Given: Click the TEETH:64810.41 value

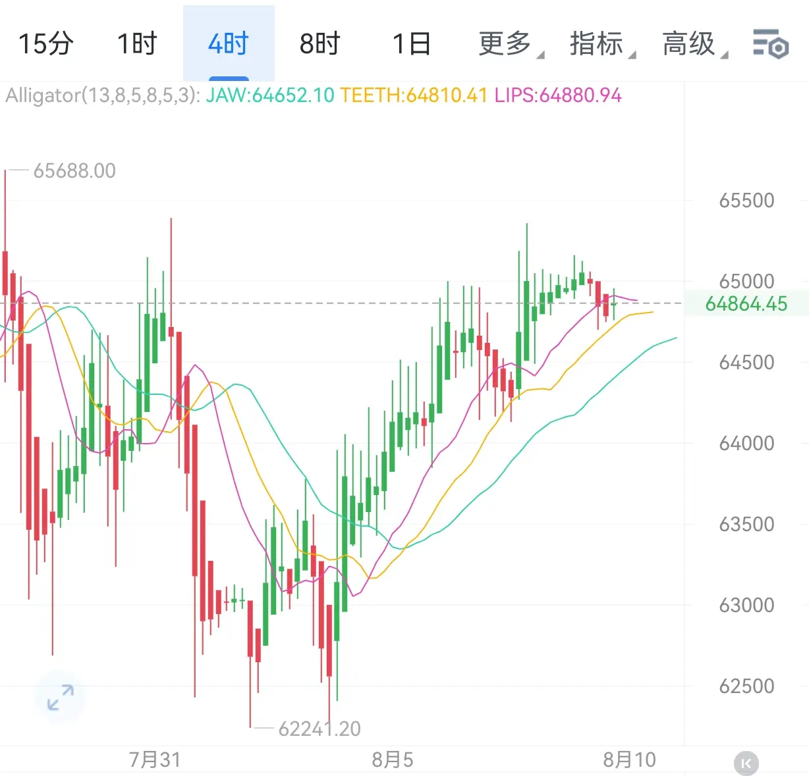Looking at the screenshot, I should 414,95.
